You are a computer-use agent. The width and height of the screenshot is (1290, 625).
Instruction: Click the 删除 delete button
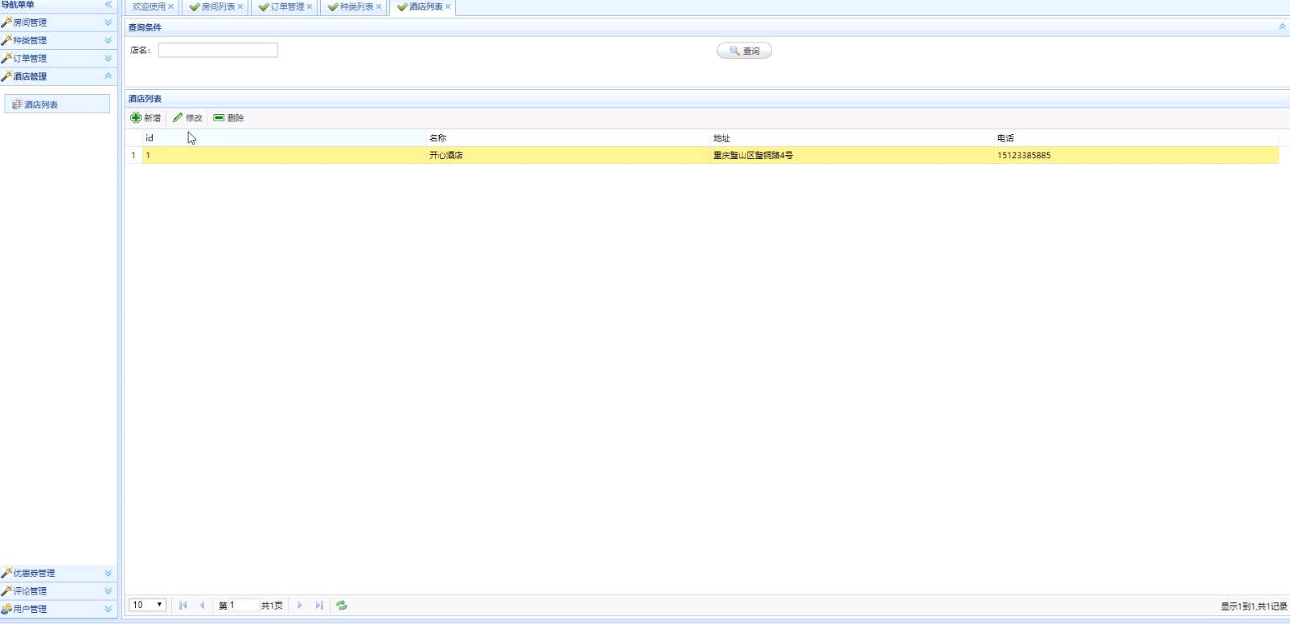click(x=229, y=117)
